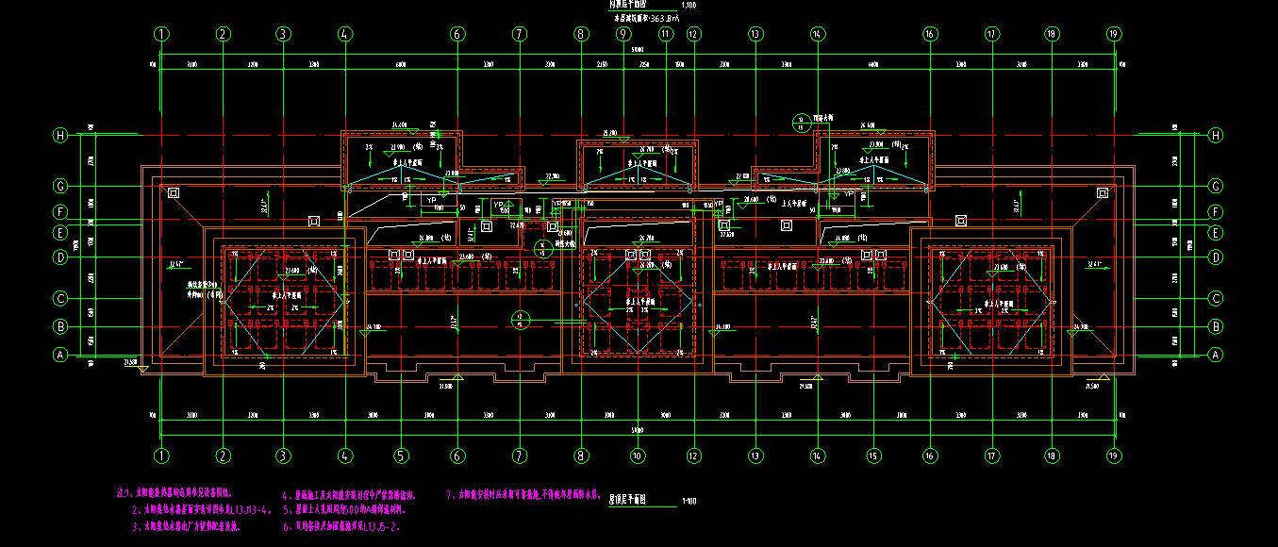Select axis bubble 10 in bottom row

(638, 456)
